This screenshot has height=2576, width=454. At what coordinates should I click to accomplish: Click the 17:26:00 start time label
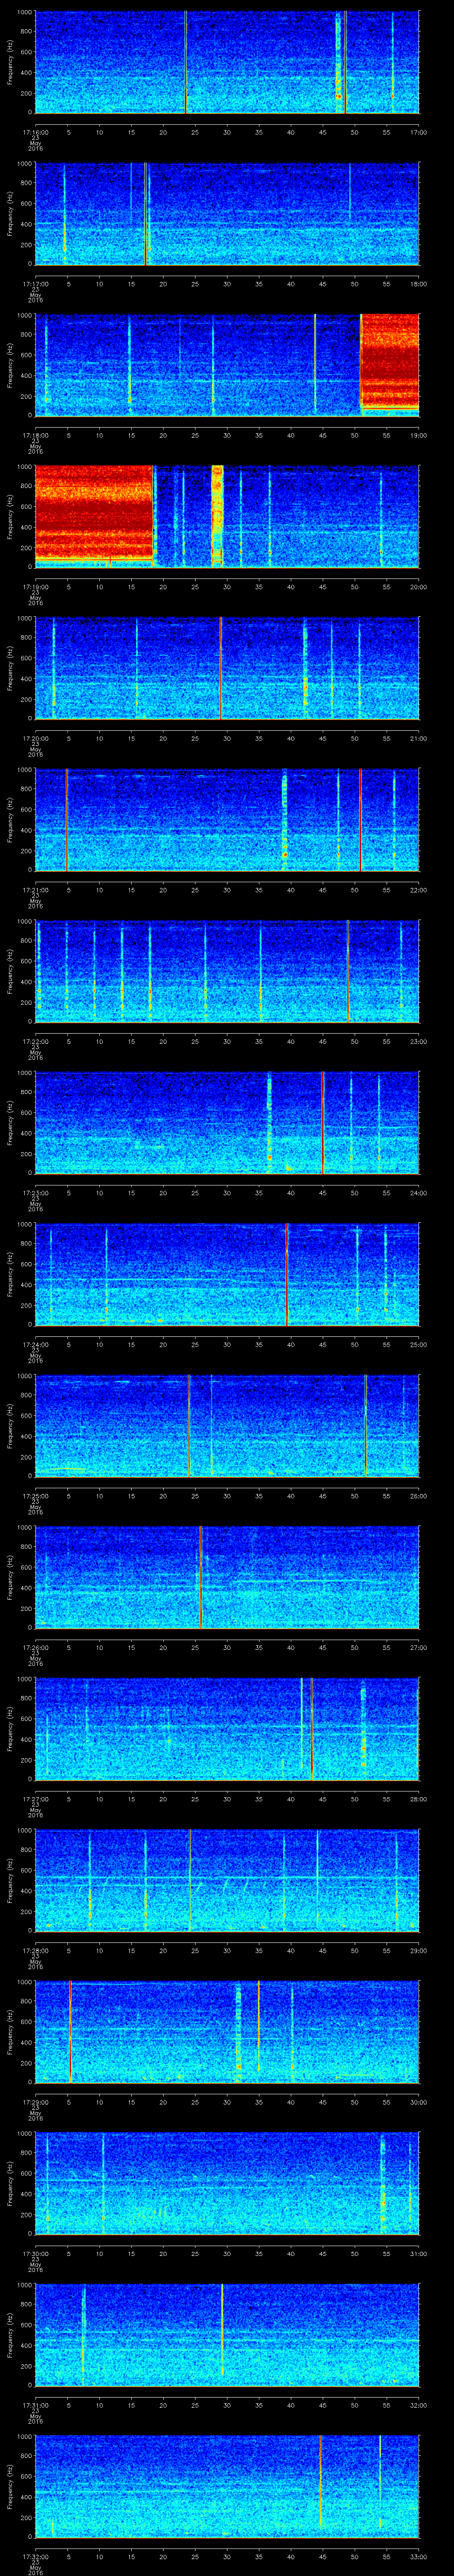pos(35,1647)
